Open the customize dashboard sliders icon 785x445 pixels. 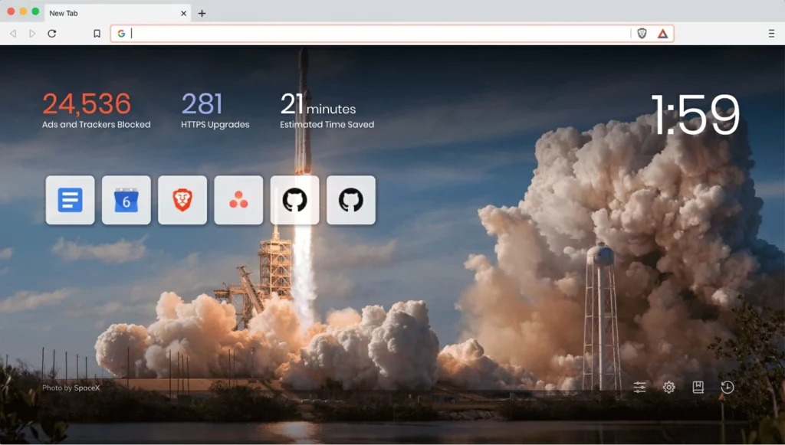(x=639, y=388)
